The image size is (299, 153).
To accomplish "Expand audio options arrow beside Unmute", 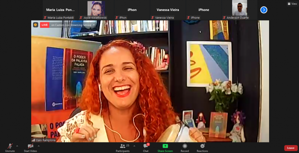I will point(17,146).
